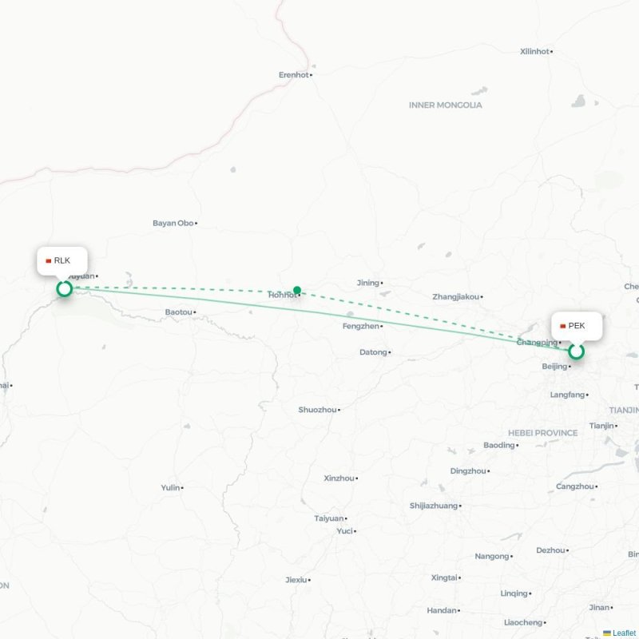The image size is (639, 639).
Task: Select the Yulin city label
Action: (x=170, y=487)
